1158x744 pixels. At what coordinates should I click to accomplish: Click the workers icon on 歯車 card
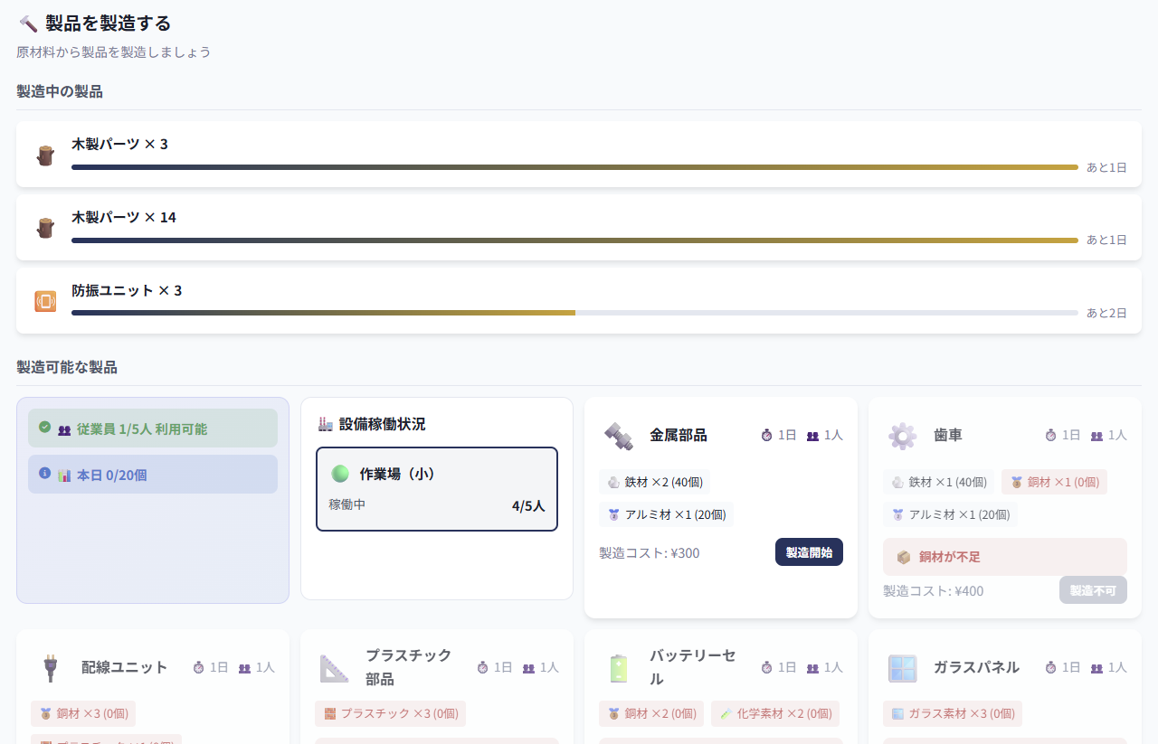1096,436
